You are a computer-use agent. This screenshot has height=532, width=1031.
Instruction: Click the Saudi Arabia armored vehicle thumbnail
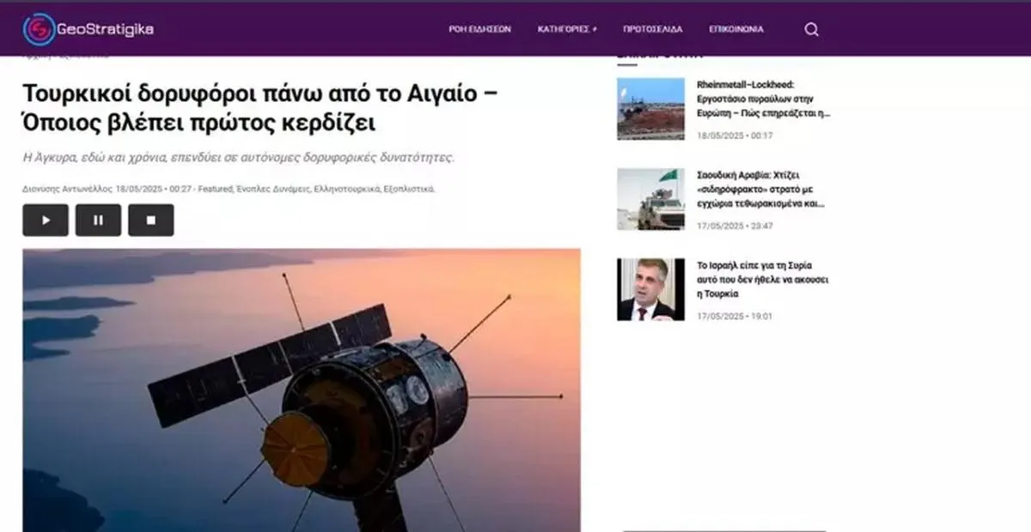(x=650, y=199)
